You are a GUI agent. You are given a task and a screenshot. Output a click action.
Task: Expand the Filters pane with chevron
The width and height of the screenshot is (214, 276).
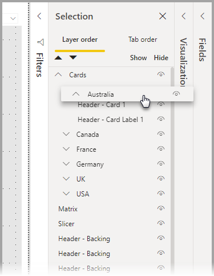39,16
